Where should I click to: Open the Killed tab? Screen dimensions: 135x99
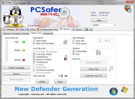pyautogui.click(x=20, y=29)
